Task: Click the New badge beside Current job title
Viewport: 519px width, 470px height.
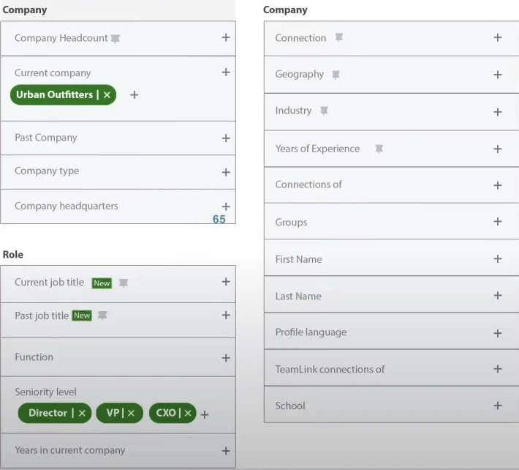Action: click(x=102, y=283)
